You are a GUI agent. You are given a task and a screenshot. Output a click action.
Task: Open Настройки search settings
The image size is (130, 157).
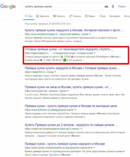(x=115, y=16)
